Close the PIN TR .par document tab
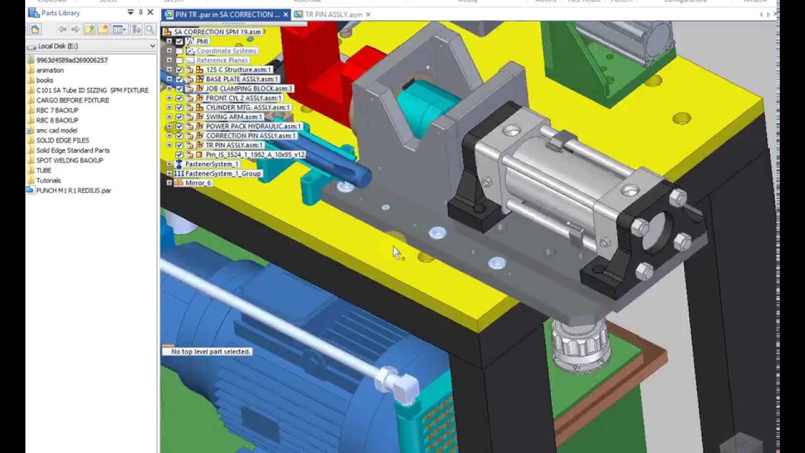This screenshot has width=805, height=453. coord(286,14)
